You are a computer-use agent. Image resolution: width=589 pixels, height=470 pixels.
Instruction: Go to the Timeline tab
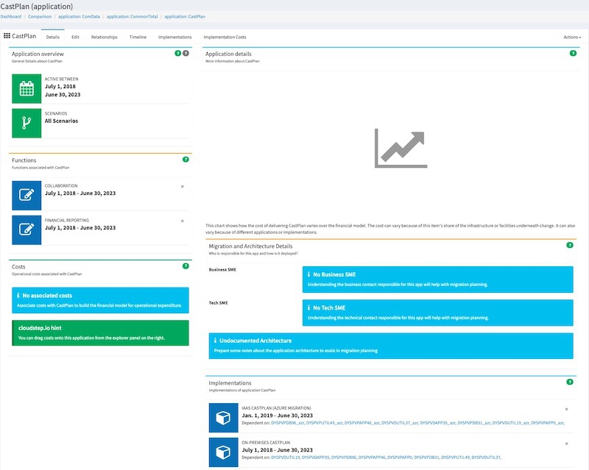pyautogui.click(x=138, y=38)
